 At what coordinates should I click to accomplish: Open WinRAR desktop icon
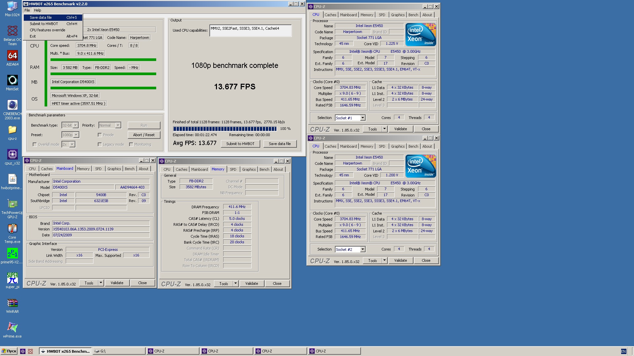pyautogui.click(x=12, y=305)
